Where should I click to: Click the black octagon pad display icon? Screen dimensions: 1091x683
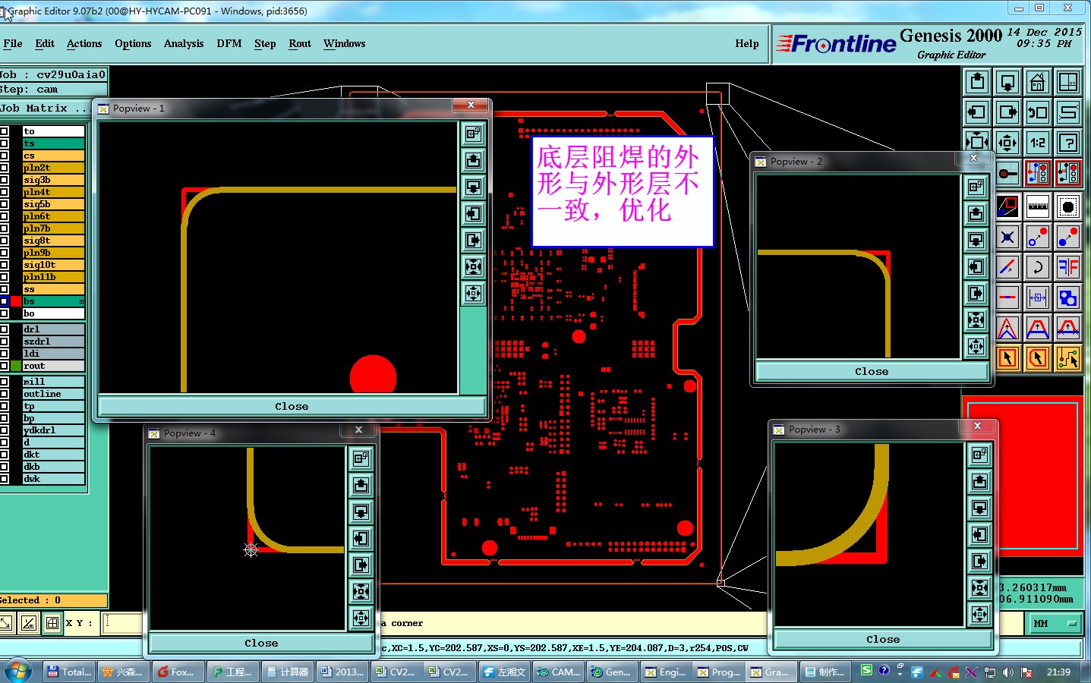click(1068, 206)
